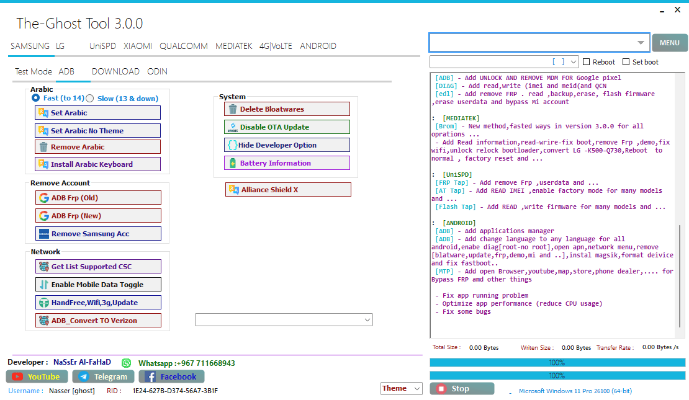
Task: Switch to the XIAOMI tab
Action: point(137,46)
